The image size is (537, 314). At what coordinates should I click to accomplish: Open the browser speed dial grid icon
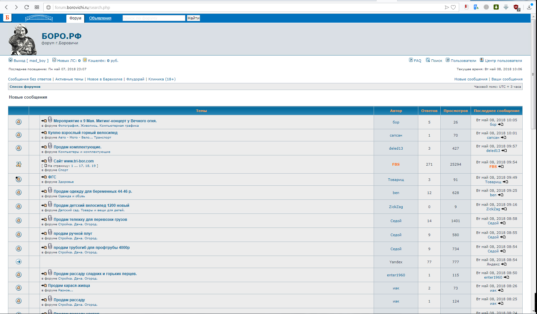click(37, 7)
